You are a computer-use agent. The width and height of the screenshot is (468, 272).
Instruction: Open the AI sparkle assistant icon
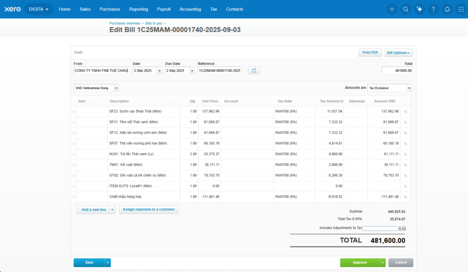[x=420, y=9]
